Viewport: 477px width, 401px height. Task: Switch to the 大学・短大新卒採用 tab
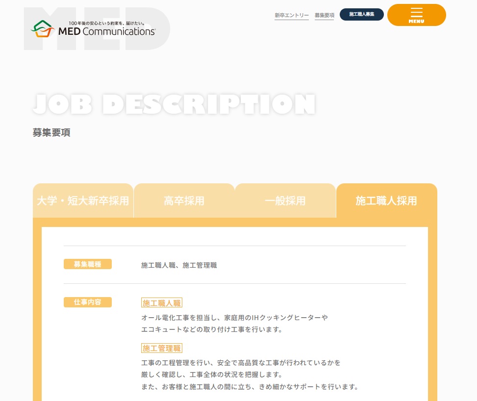83,201
